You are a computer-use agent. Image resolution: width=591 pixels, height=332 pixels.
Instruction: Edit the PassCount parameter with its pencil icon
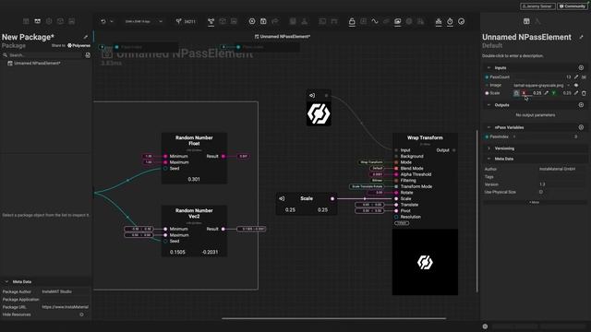pos(576,77)
